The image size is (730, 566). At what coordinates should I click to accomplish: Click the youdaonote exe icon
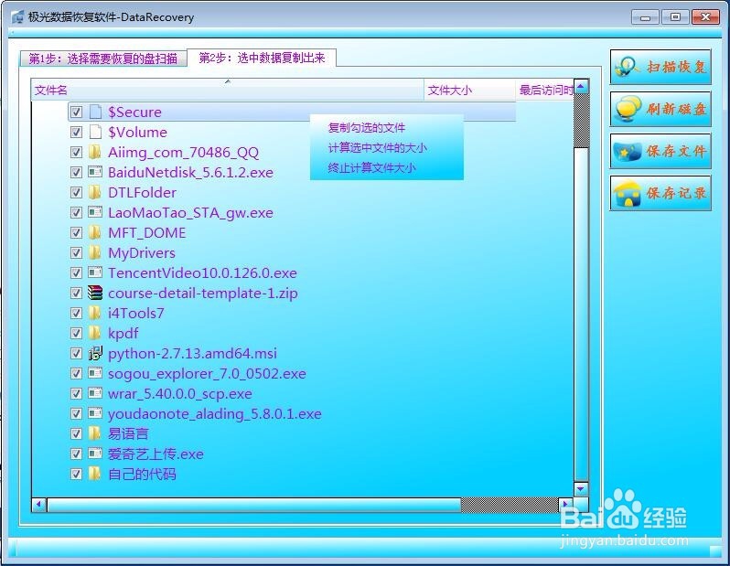[95, 413]
